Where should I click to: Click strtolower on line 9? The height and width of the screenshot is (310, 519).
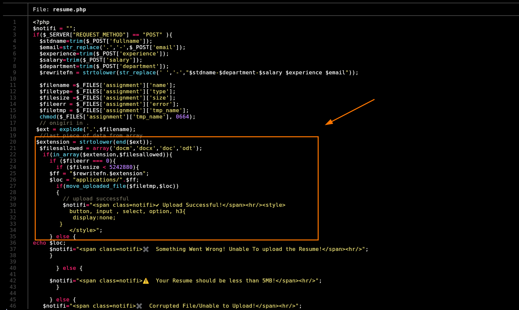pos(99,73)
